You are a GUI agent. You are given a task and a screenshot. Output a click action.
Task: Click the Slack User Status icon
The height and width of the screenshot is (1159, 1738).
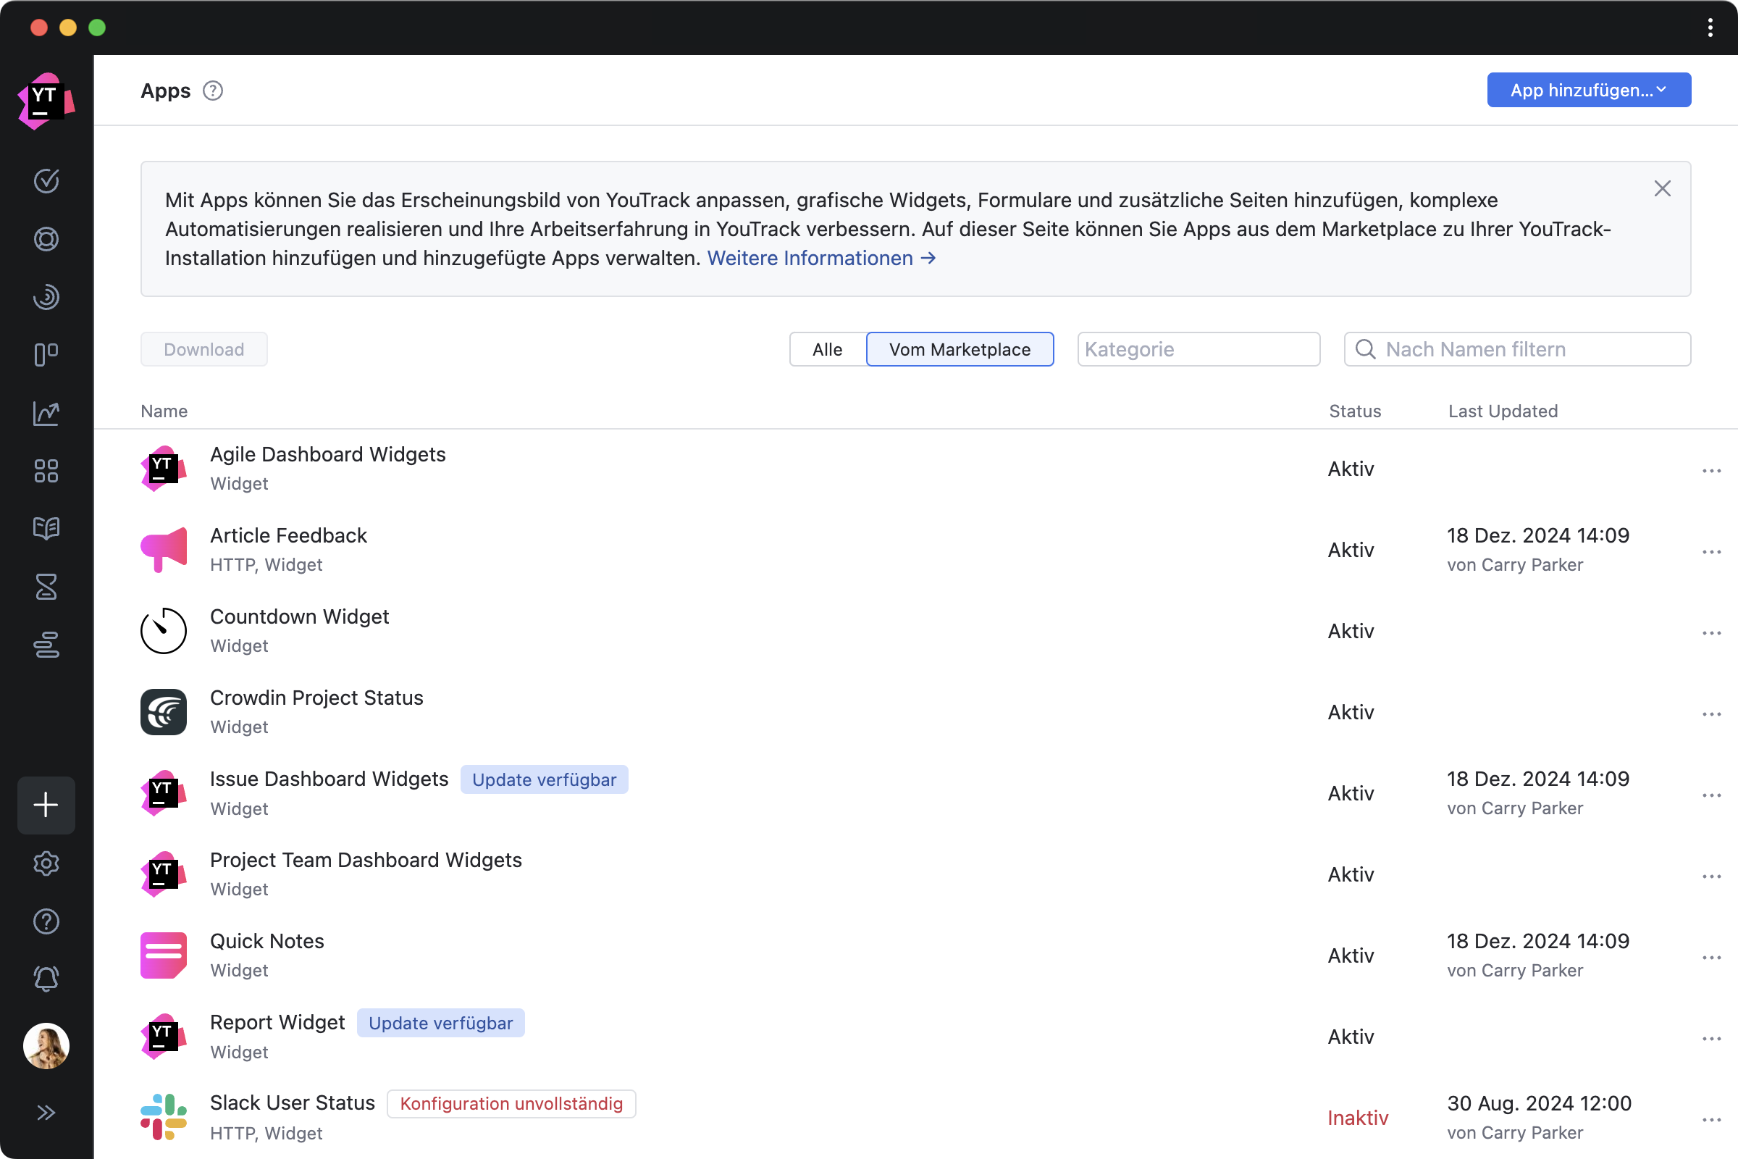164,1115
